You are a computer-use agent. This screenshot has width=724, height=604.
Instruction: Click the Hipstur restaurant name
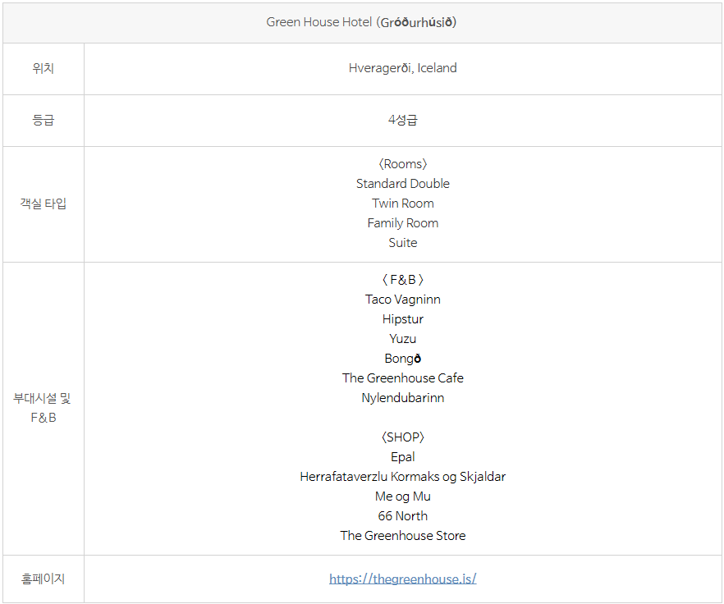pos(402,319)
